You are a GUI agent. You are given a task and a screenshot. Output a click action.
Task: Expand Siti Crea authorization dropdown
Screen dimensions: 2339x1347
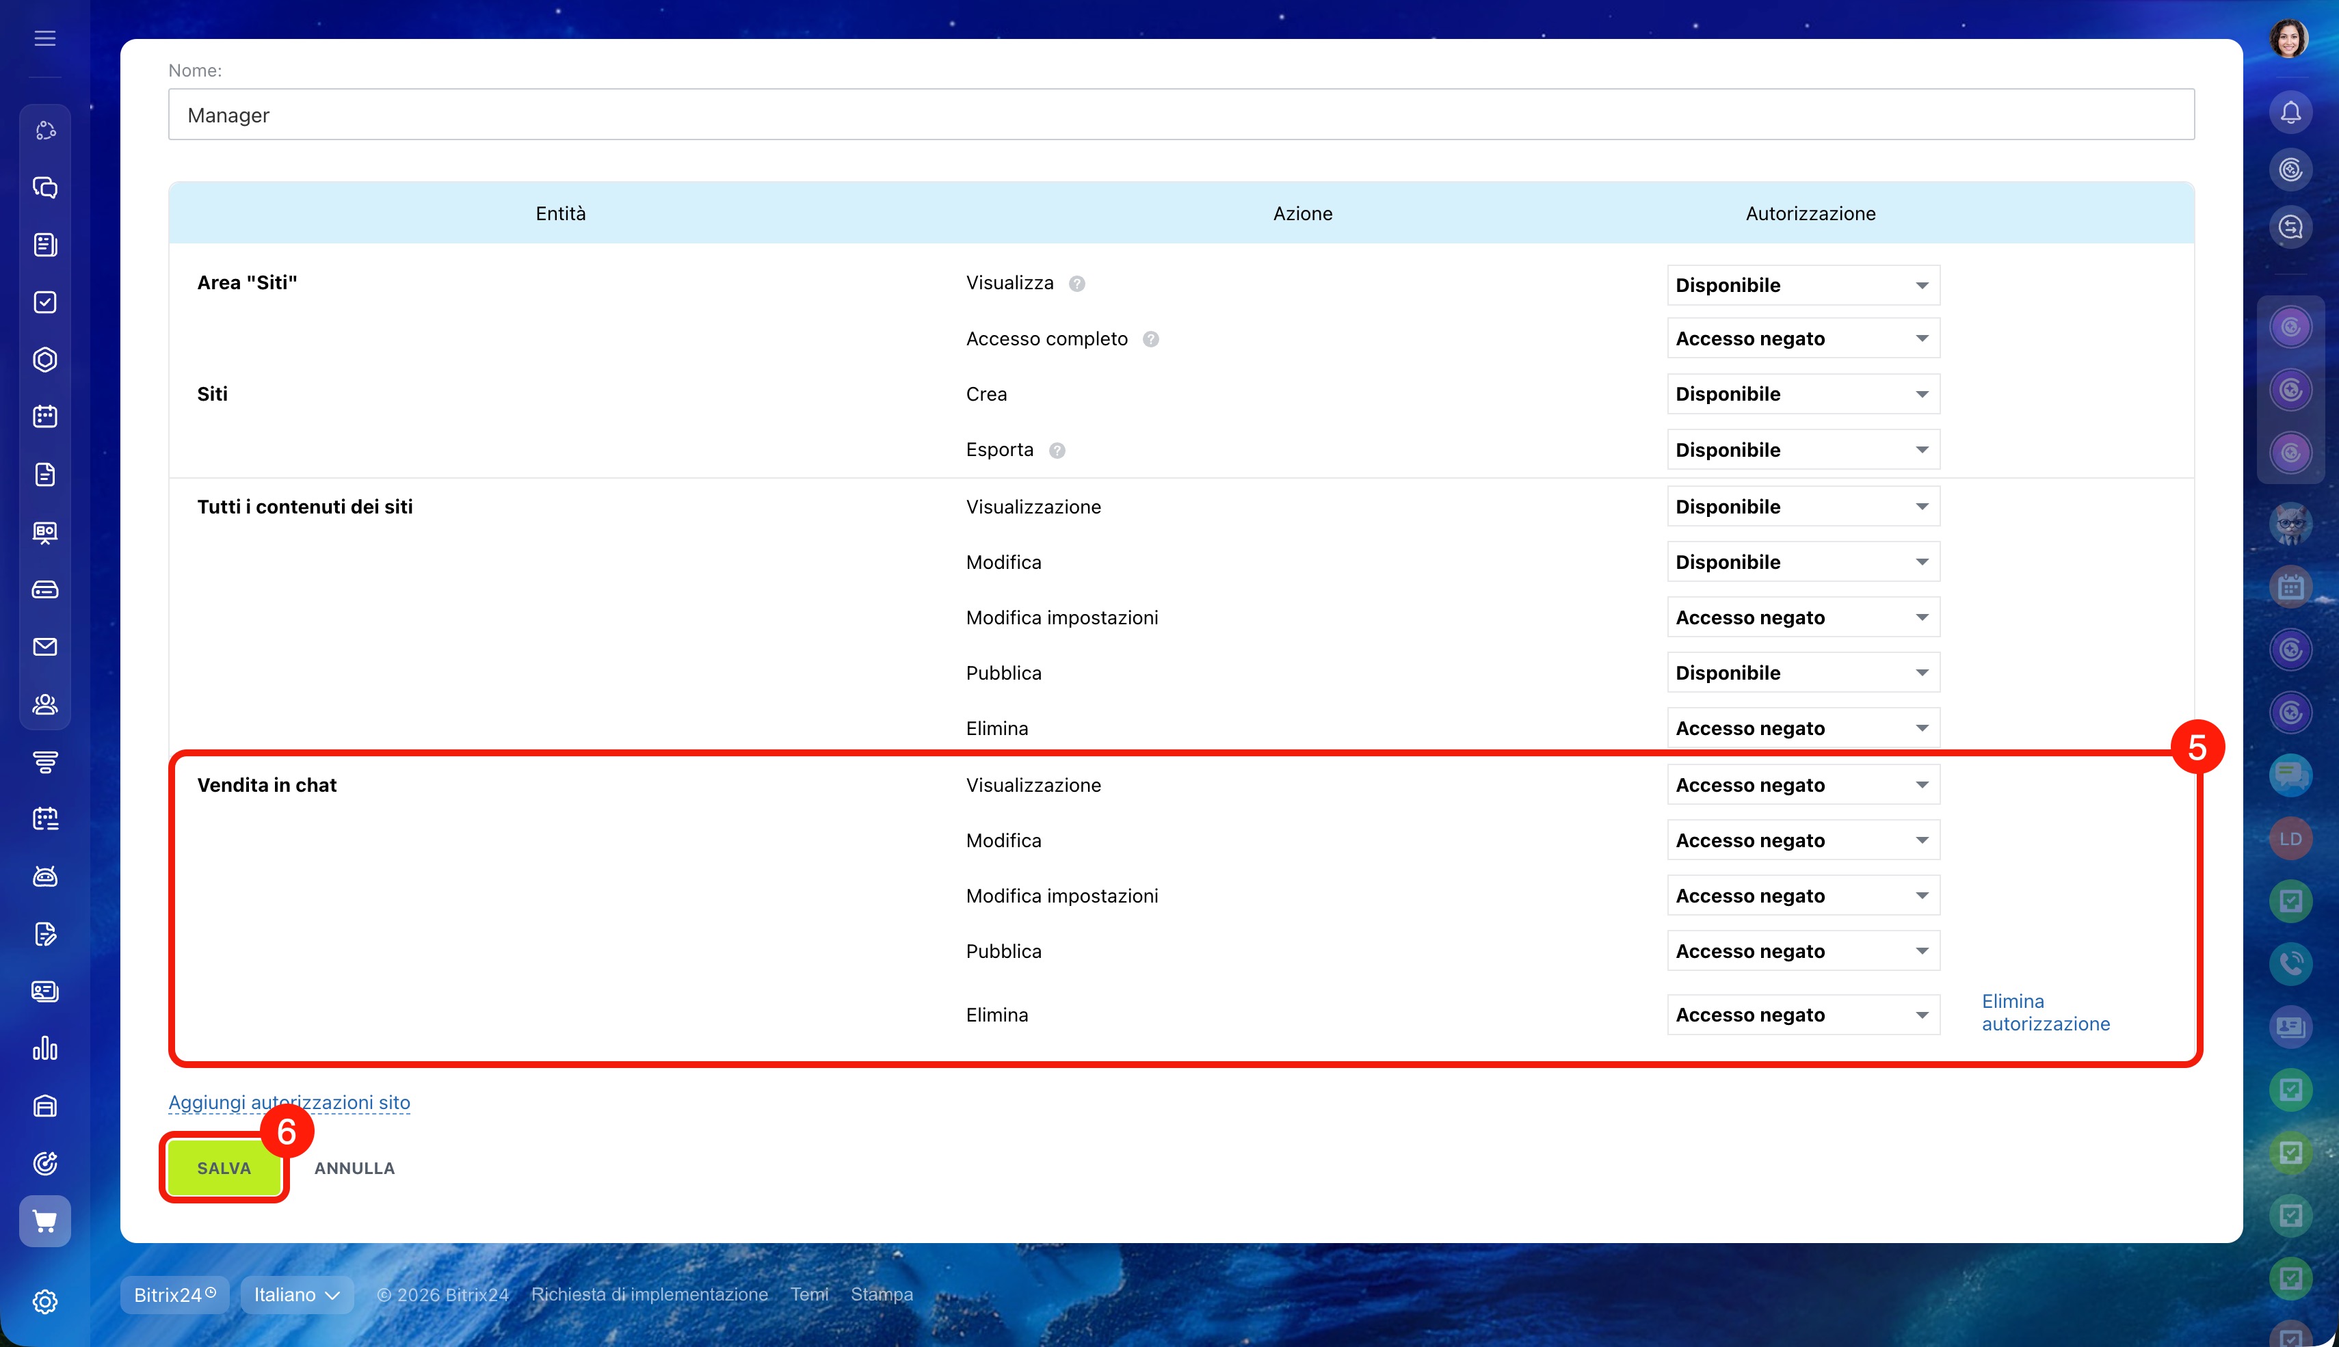[1802, 394]
